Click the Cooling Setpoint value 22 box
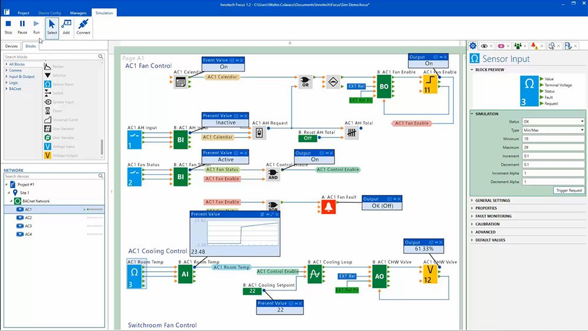The image size is (588, 331). (252, 291)
